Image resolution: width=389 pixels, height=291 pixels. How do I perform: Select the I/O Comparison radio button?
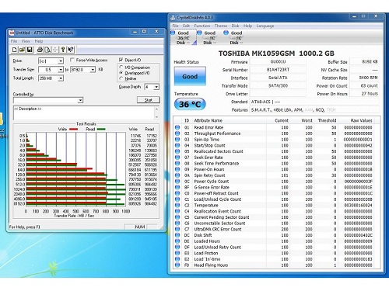click(x=121, y=68)
